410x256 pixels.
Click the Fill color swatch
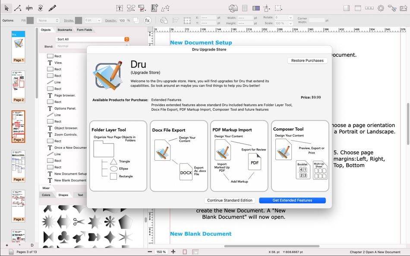point(30,20)
